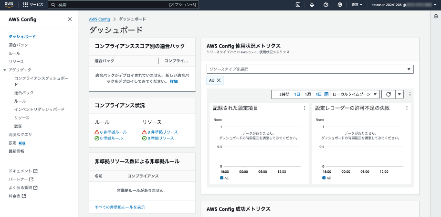This screenshot has width=441, height=217.
Task: Open the notifications bell
Action: (312, 5)
